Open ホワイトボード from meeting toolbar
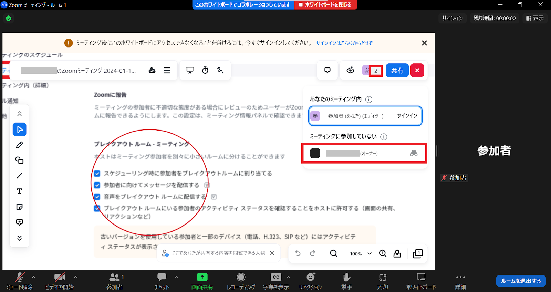Viewport: 551px width, 292px height. tap(421, 281)
